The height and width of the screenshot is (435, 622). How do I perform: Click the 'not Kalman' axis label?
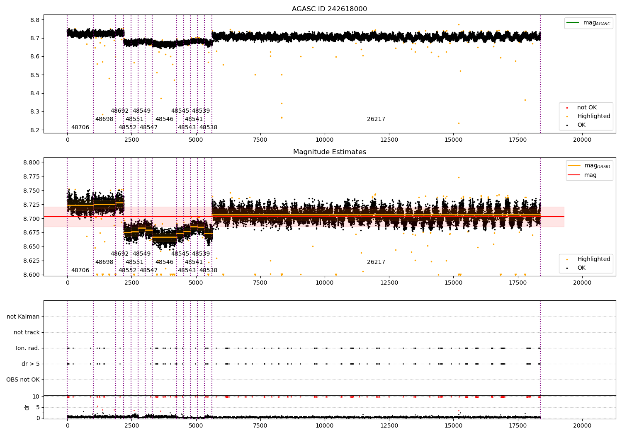[x=23, y=317]
